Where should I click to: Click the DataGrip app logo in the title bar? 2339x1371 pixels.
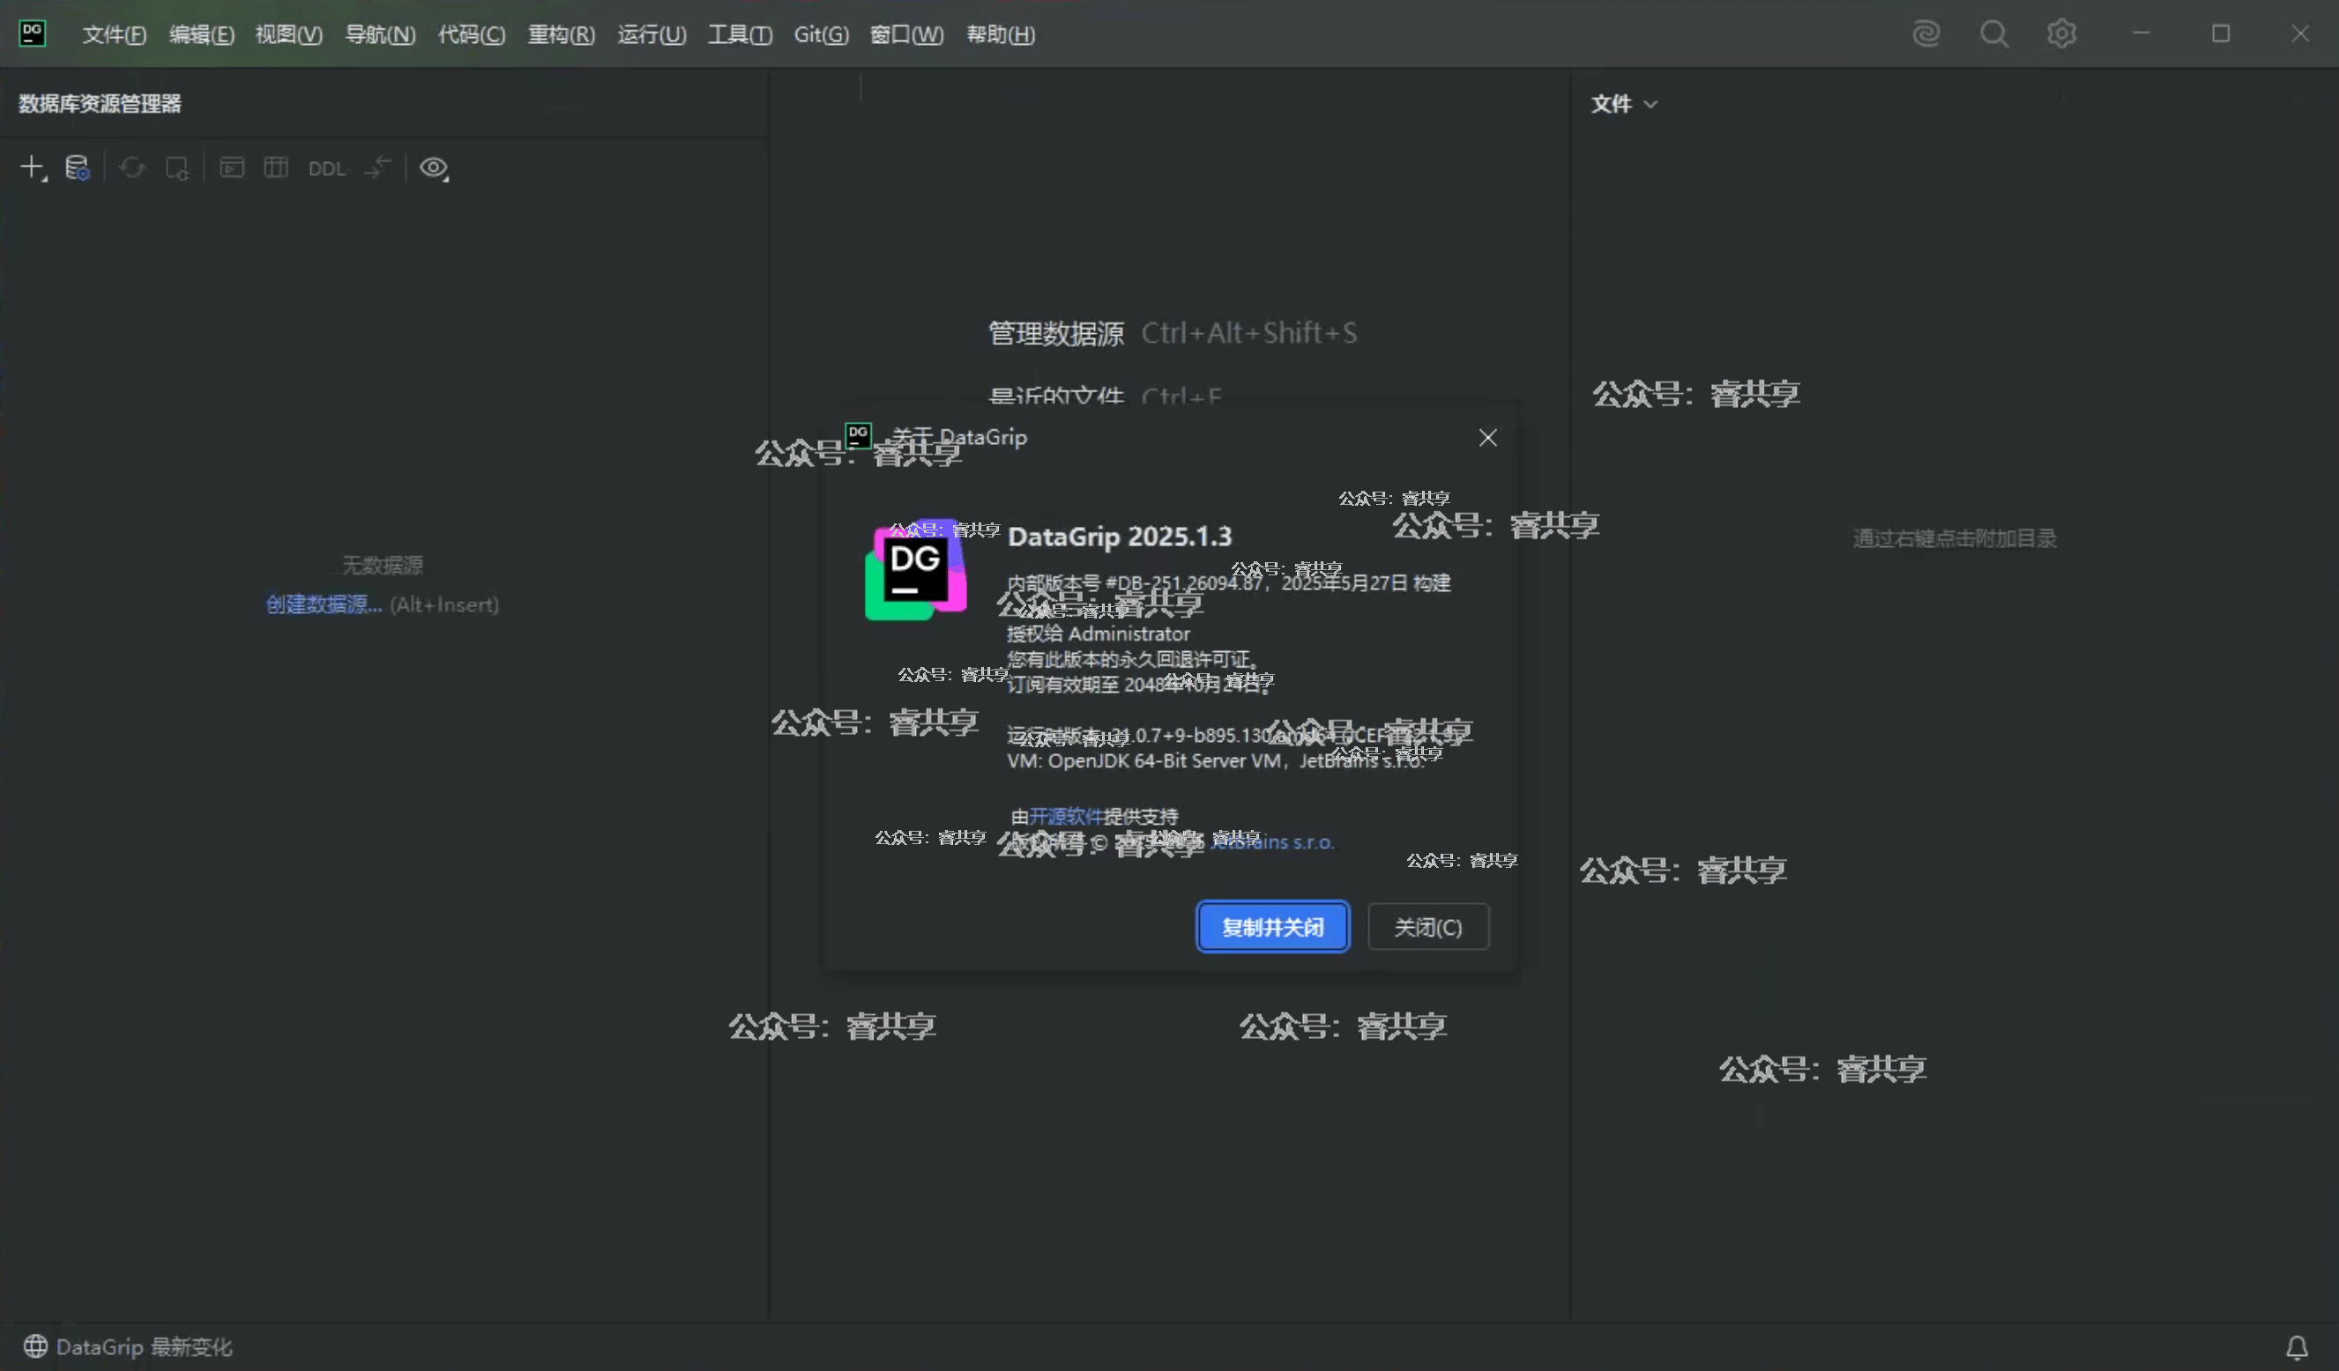33,34
